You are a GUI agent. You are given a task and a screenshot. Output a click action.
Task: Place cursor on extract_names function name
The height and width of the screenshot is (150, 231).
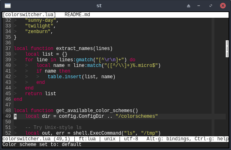click(74, 48)
